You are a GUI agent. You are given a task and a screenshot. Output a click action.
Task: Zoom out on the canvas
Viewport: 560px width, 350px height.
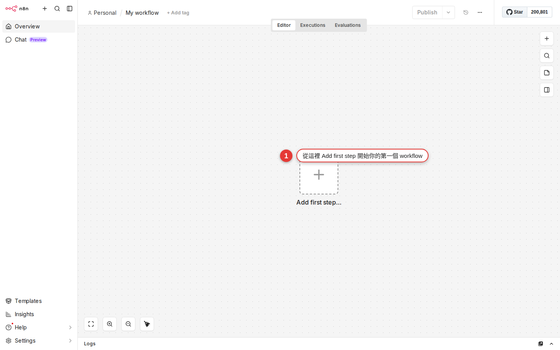tap(128, 324)
